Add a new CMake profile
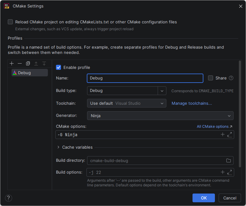This screenshot has width=246, height=206. (12, 64)
